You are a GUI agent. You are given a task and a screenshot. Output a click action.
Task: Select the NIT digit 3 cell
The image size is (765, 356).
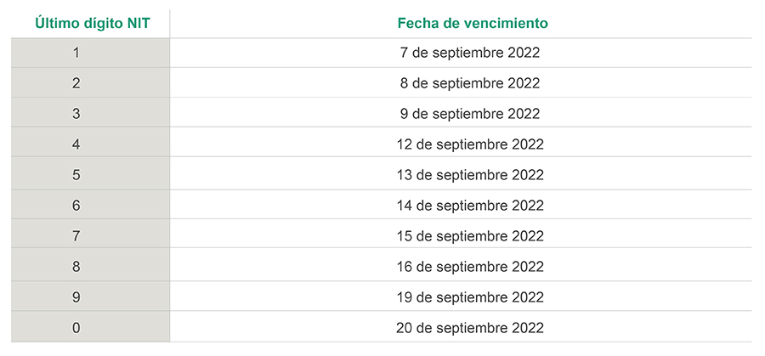[x=76, y=114]
